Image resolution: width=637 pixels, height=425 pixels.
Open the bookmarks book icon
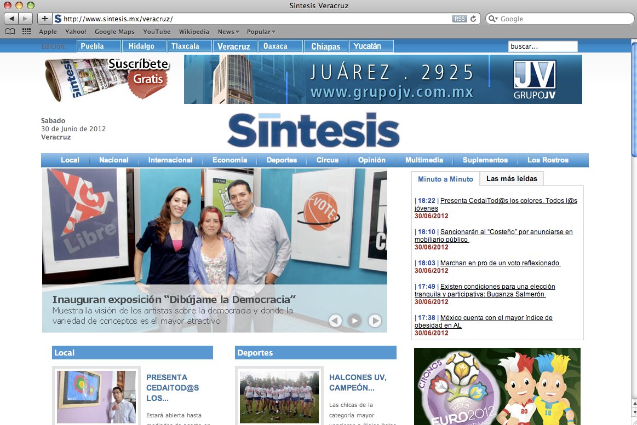10,32
